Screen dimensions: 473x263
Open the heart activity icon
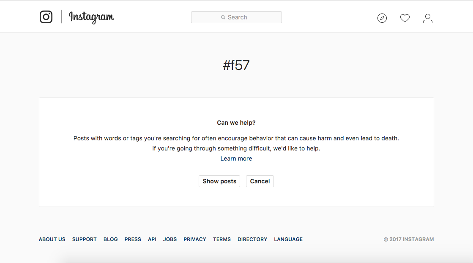(x=405, y=18)
